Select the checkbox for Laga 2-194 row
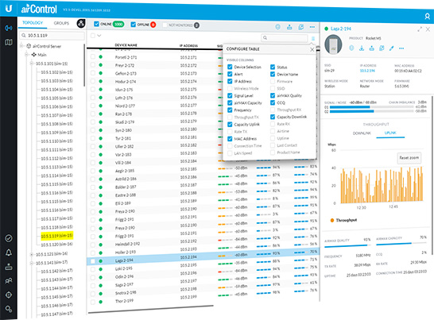The height and width of the screenshot is (320, 434). pos(93,261)
